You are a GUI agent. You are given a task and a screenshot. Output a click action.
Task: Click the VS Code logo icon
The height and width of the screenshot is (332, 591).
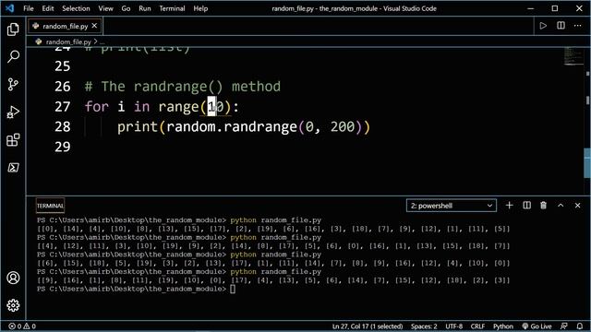pyautogui.click(x=10, y=8)
